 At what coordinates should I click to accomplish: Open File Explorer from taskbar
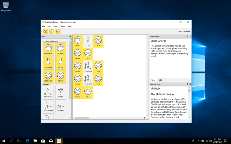click(x=35, y=141)
